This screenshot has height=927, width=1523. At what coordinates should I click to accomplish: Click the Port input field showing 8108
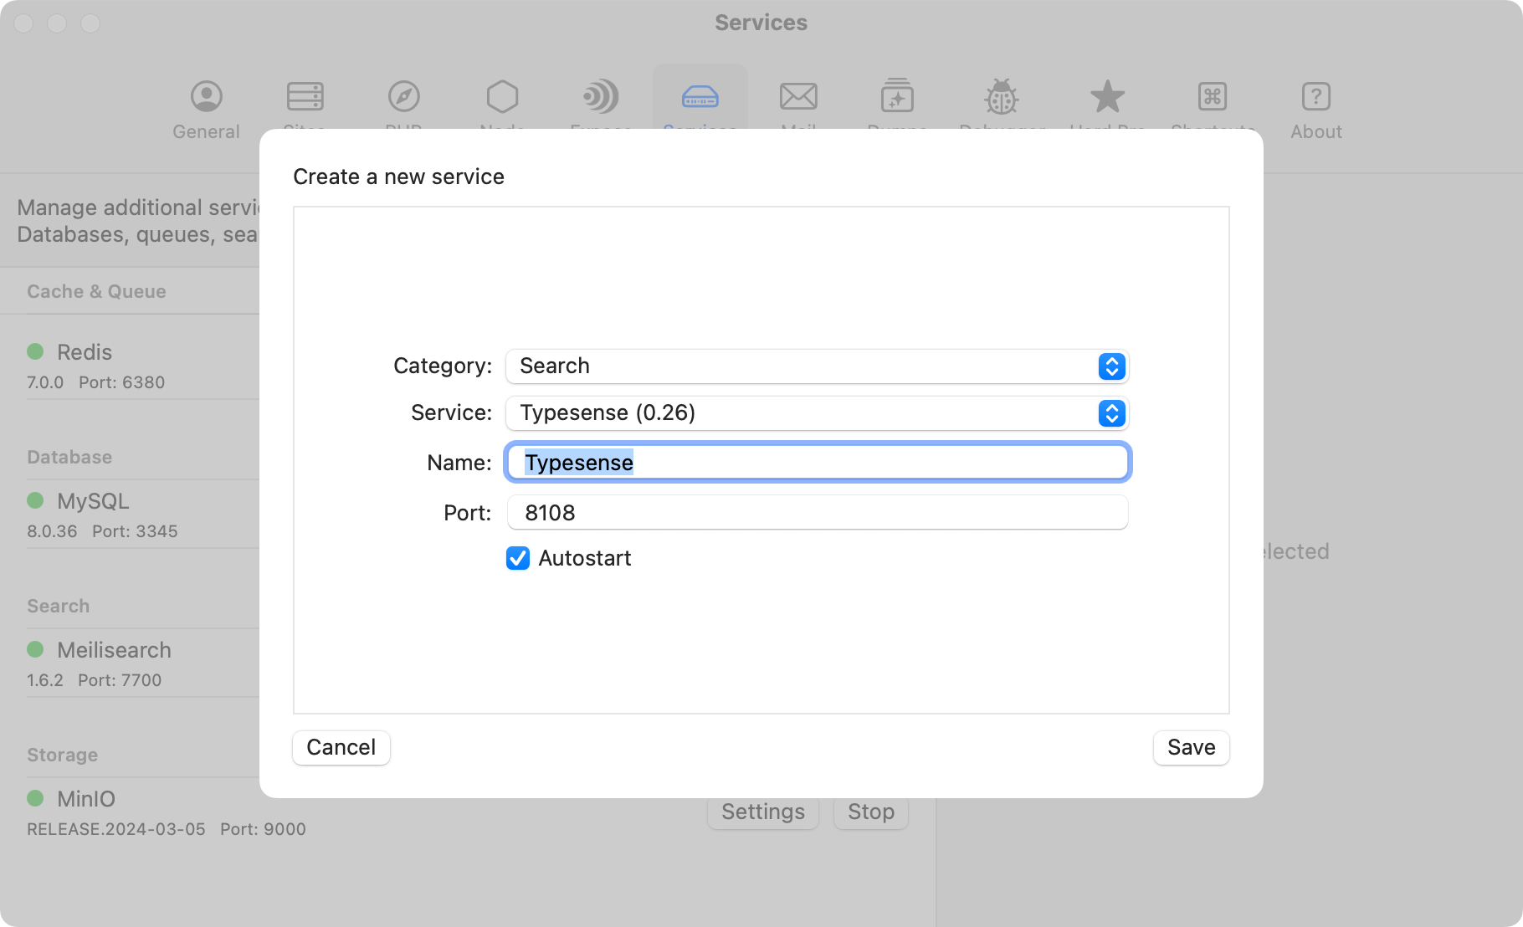click(817, 512)
